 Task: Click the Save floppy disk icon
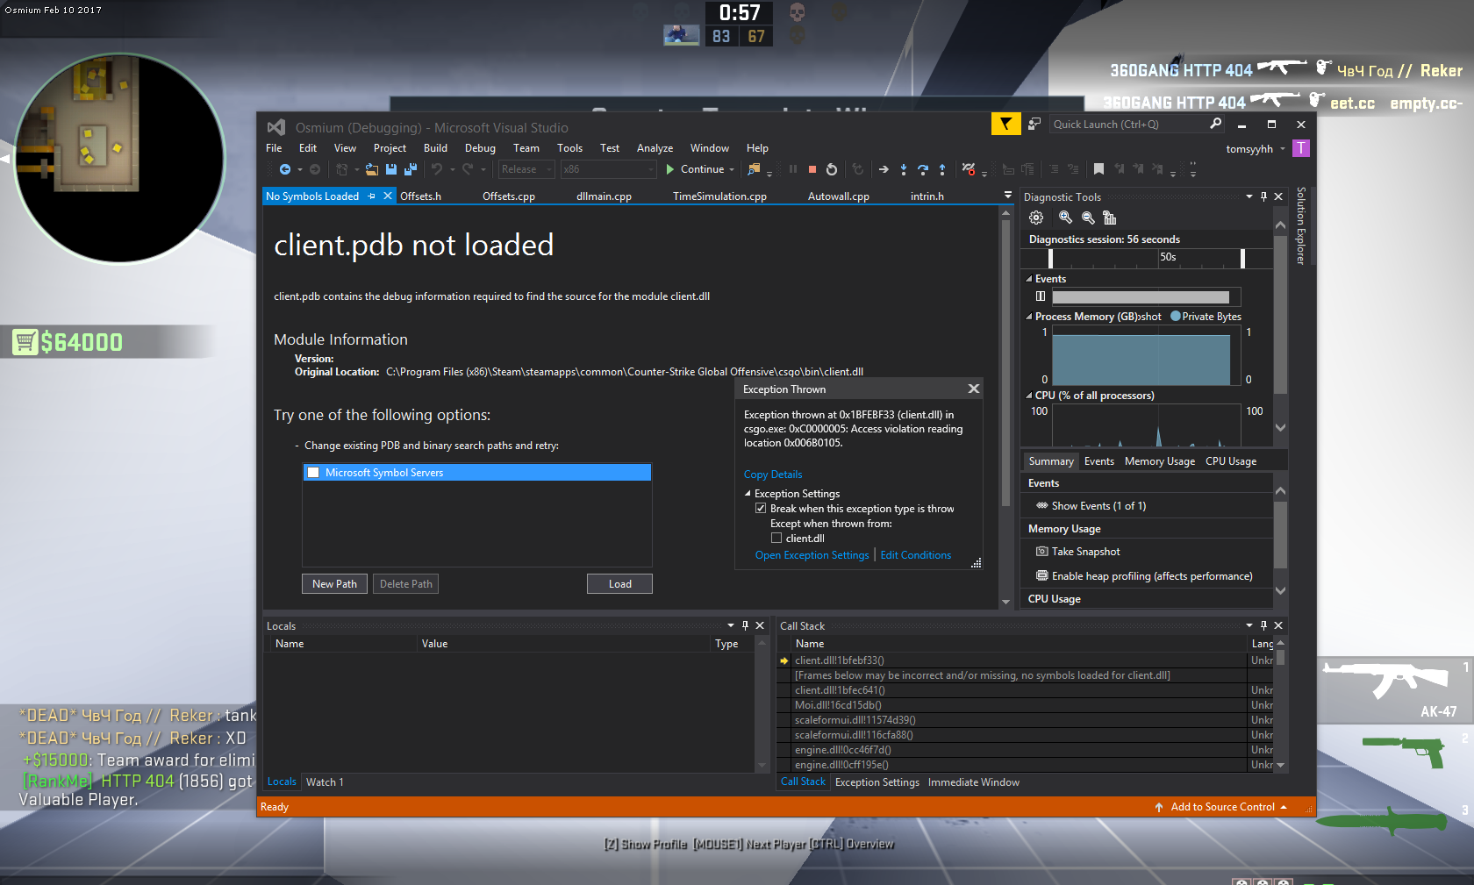[391, 169]
